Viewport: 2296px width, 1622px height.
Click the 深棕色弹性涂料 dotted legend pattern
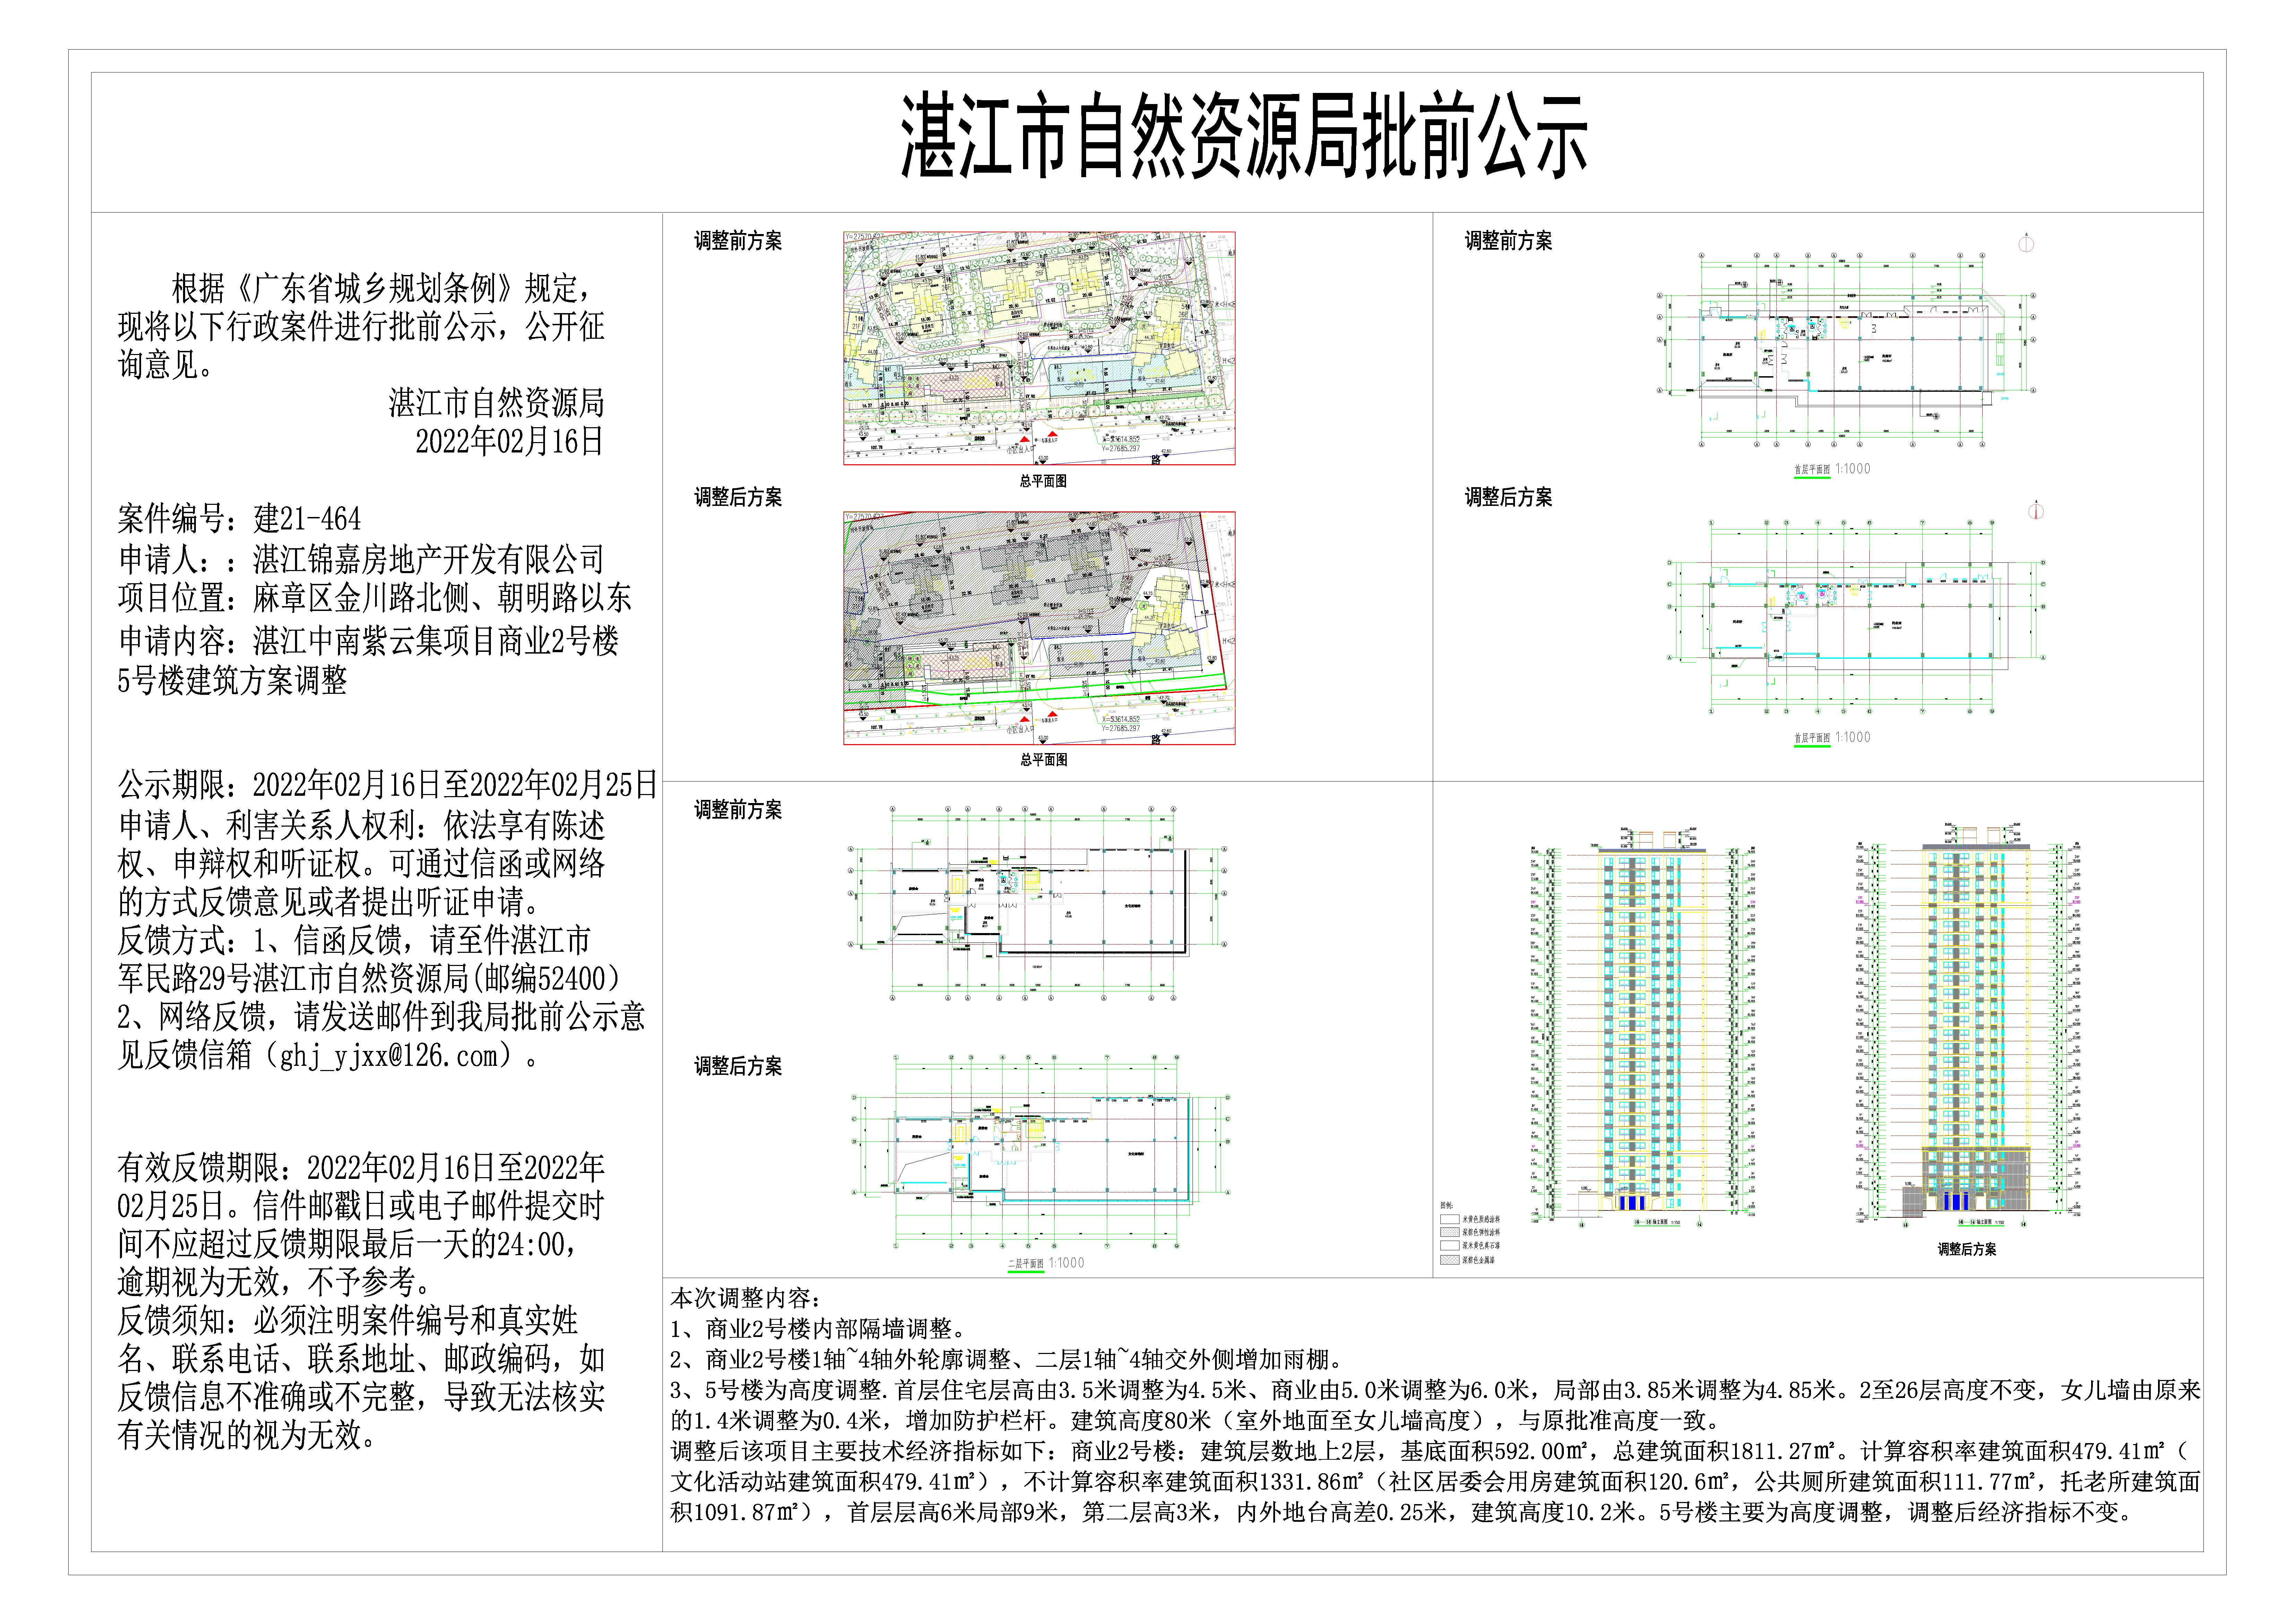click(1450, 1232)
